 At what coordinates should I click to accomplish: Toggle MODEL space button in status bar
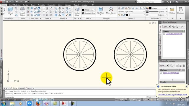(x=118, y=100)
